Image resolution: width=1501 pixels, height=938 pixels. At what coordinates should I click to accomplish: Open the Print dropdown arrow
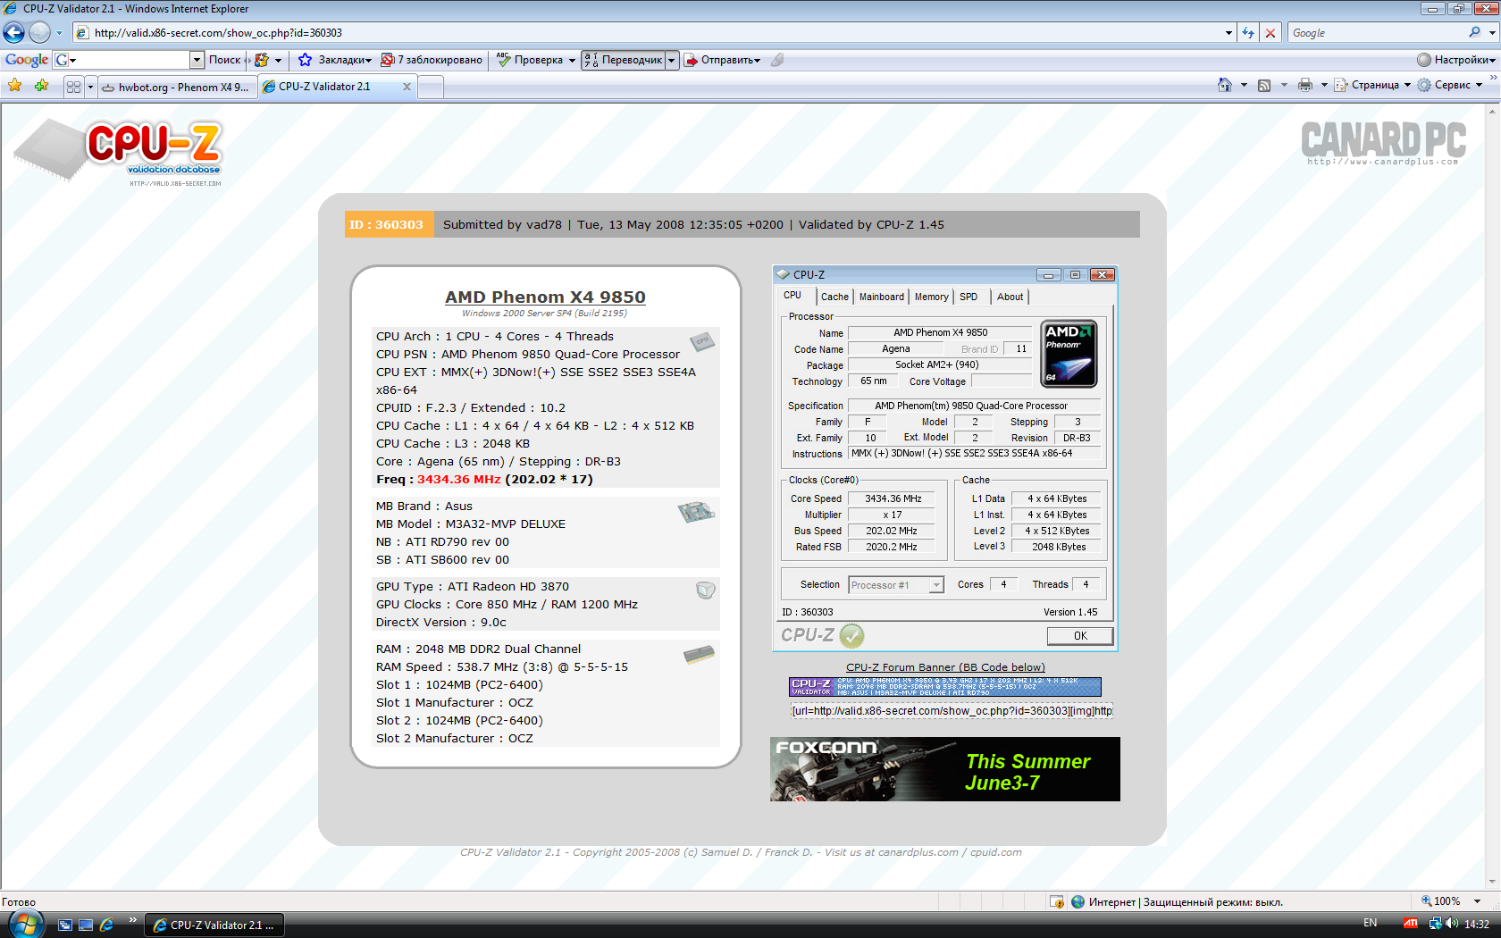click(1324, 85)
